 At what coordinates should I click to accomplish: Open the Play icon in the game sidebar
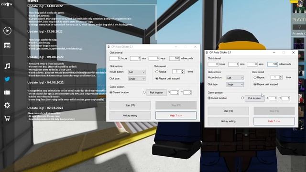(7, 31)
